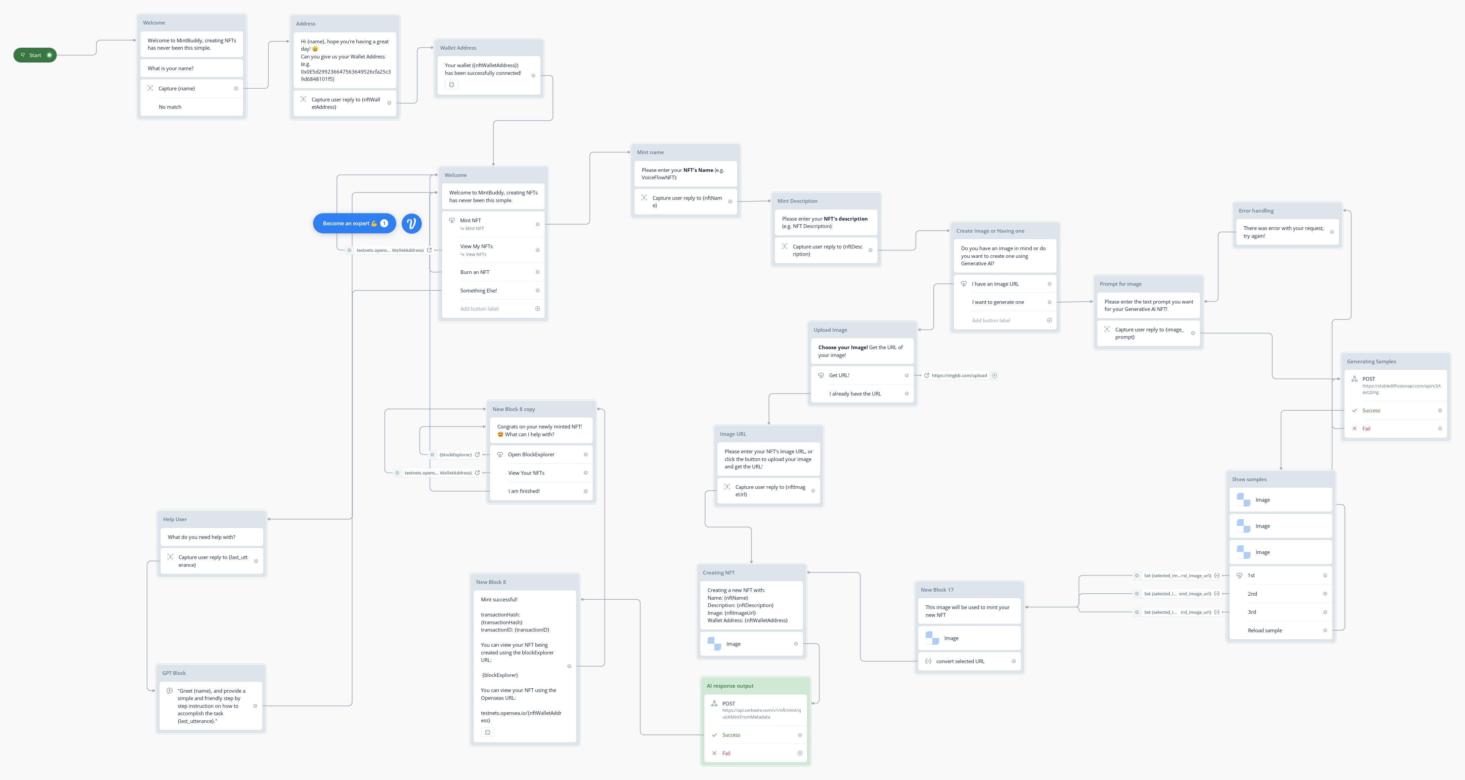Click plus icon on Welcome's Add button label
The width and height of the screenshot is (1465, 780).
(x=537, y=309)
